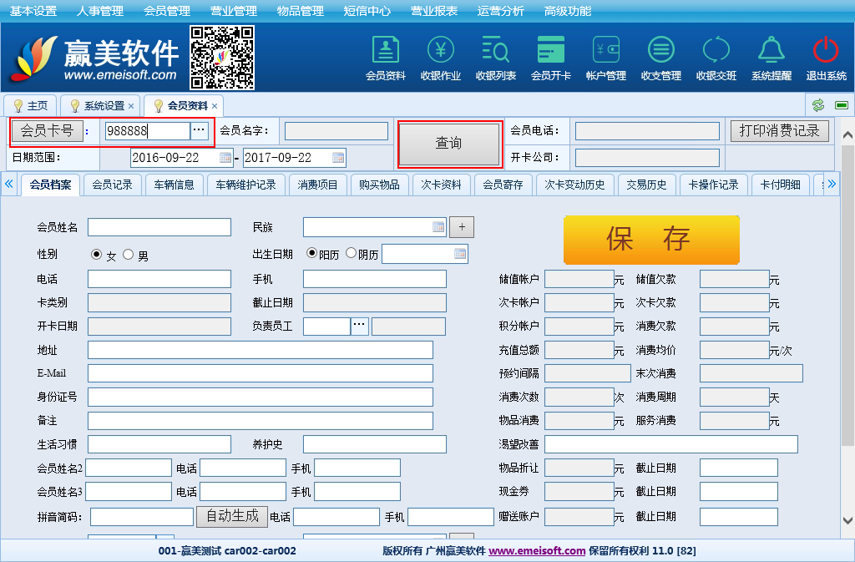
Task: Open 帐户管理 account management icon
Action: click(x=605, y=57)
